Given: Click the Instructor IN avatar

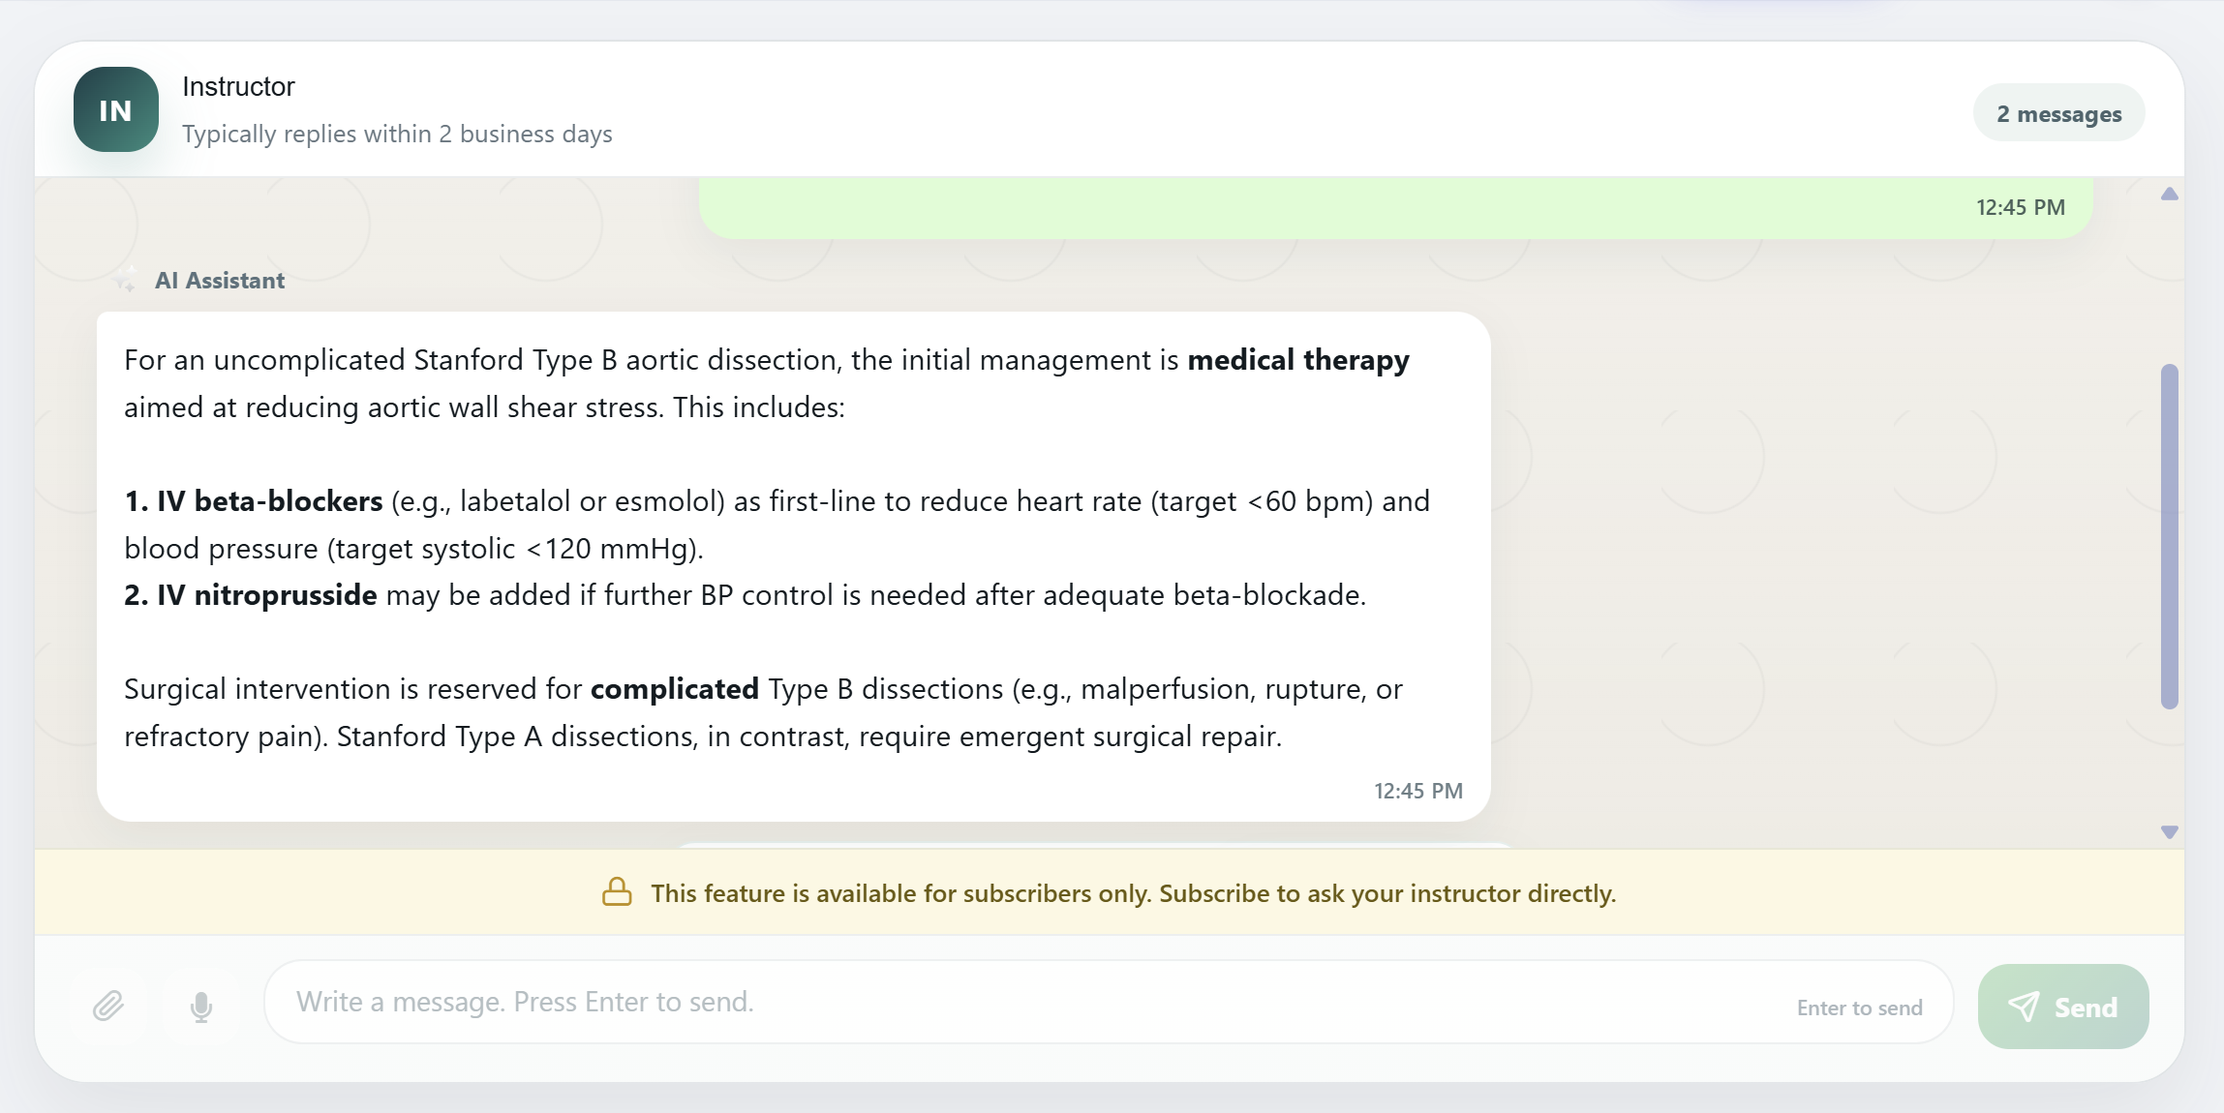Looking at the screenshot, I should click(116, 109).
